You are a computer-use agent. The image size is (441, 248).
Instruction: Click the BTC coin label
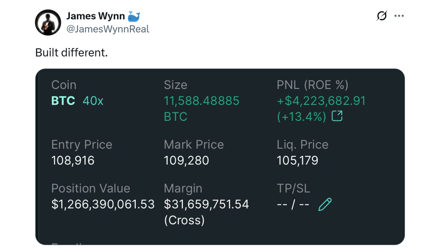pyautogui.click(x=63, y=101)
